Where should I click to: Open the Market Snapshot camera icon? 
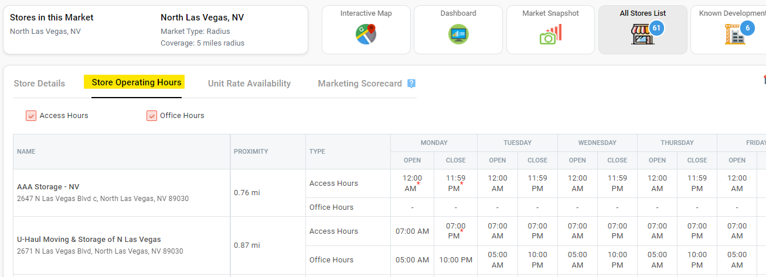[x=550, y=34]
